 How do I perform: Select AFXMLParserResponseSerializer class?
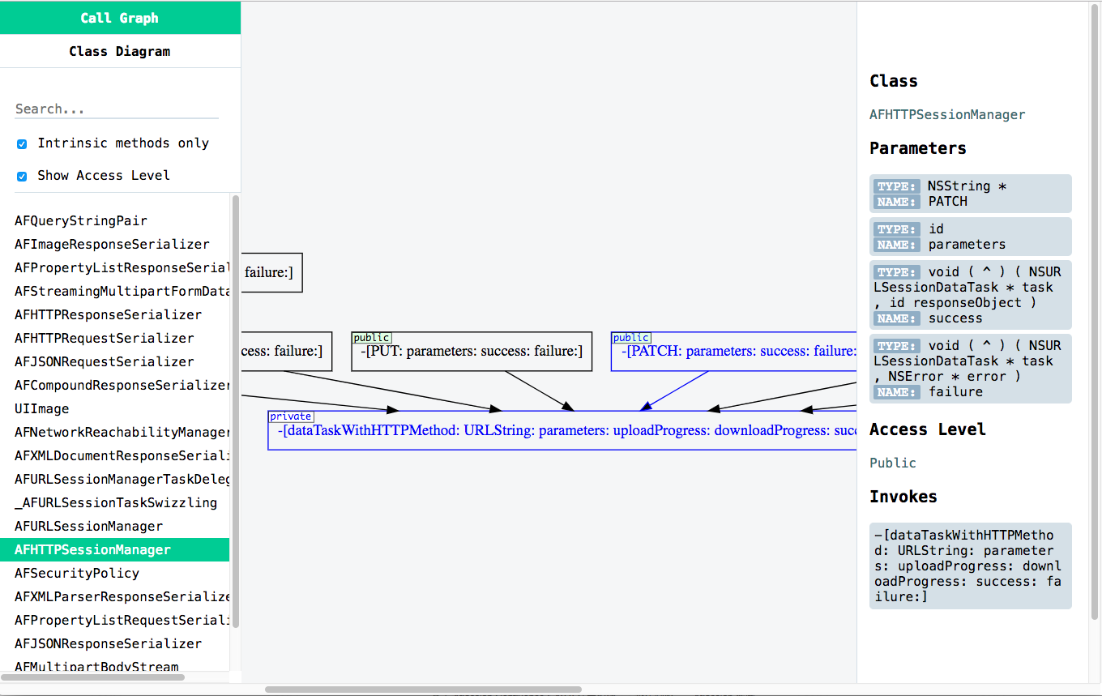click(x=115, y=596)
